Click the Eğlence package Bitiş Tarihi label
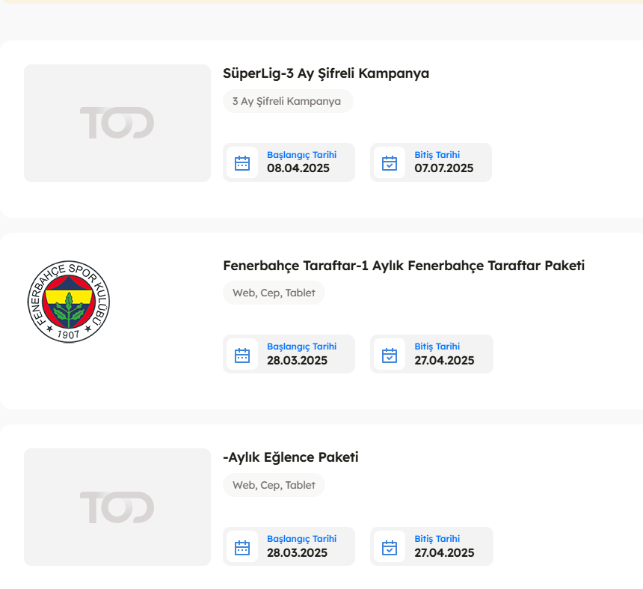The height and width of the screenshot is (589, 643). [437, 539]
